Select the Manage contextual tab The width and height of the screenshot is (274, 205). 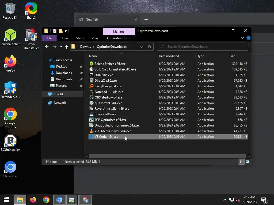tap(119, 31)
